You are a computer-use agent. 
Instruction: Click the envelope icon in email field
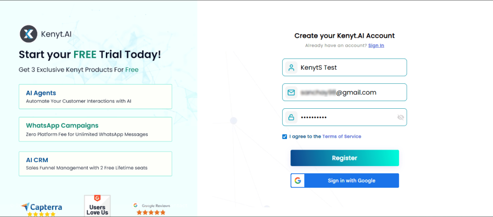[291, 93]
